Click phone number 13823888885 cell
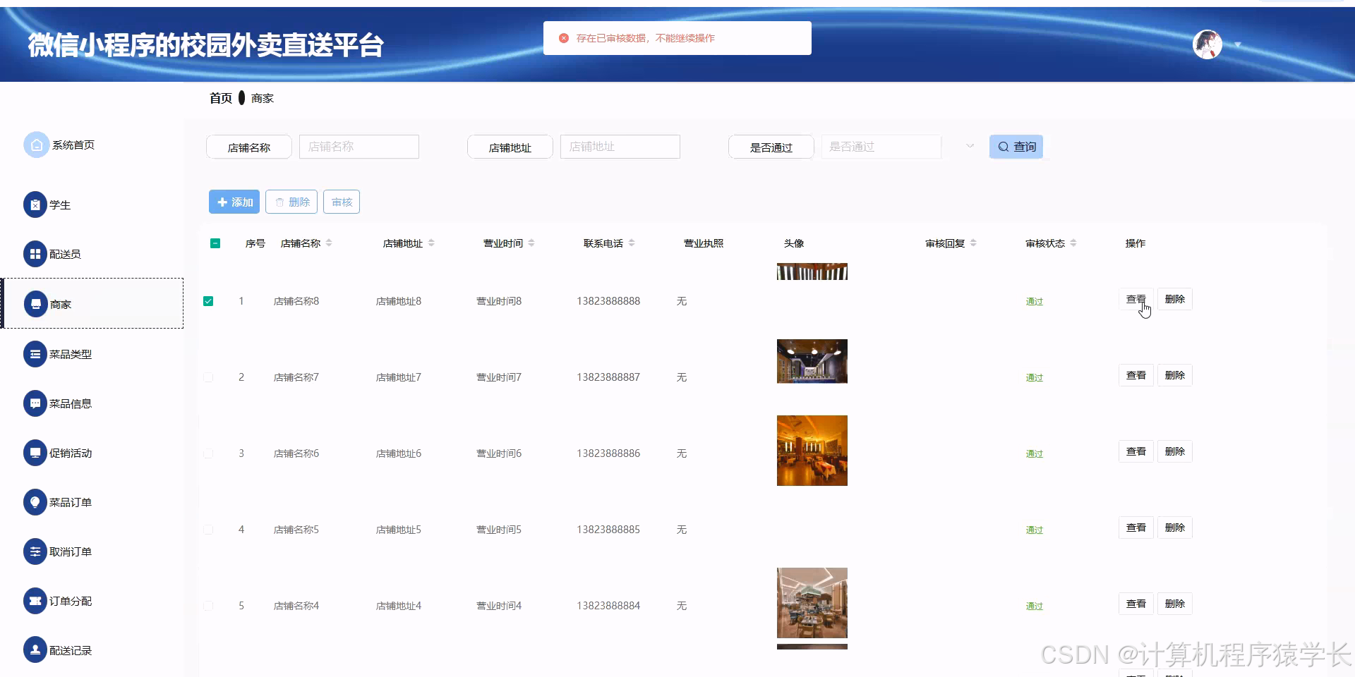This screenshot has height=677, width=1355. coord(608,530)
